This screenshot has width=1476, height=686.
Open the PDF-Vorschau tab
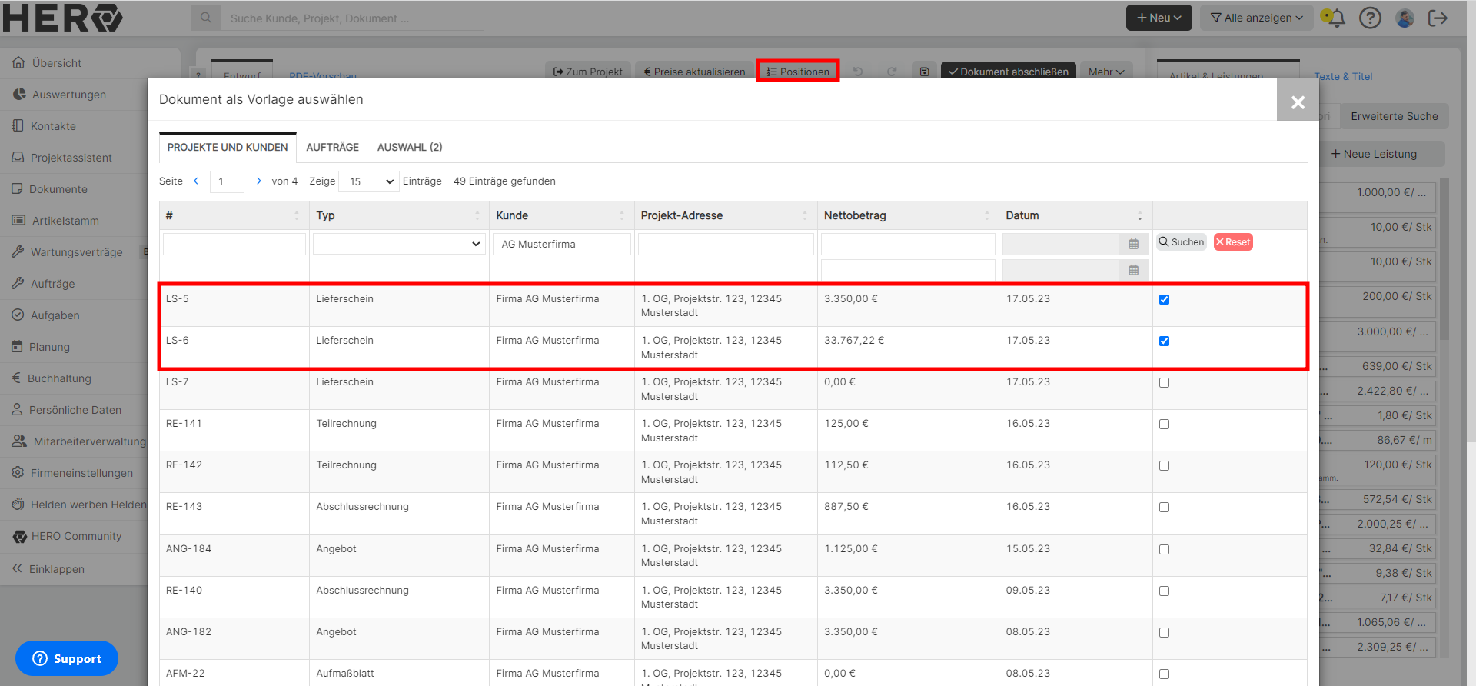click(x=323, y=76)
